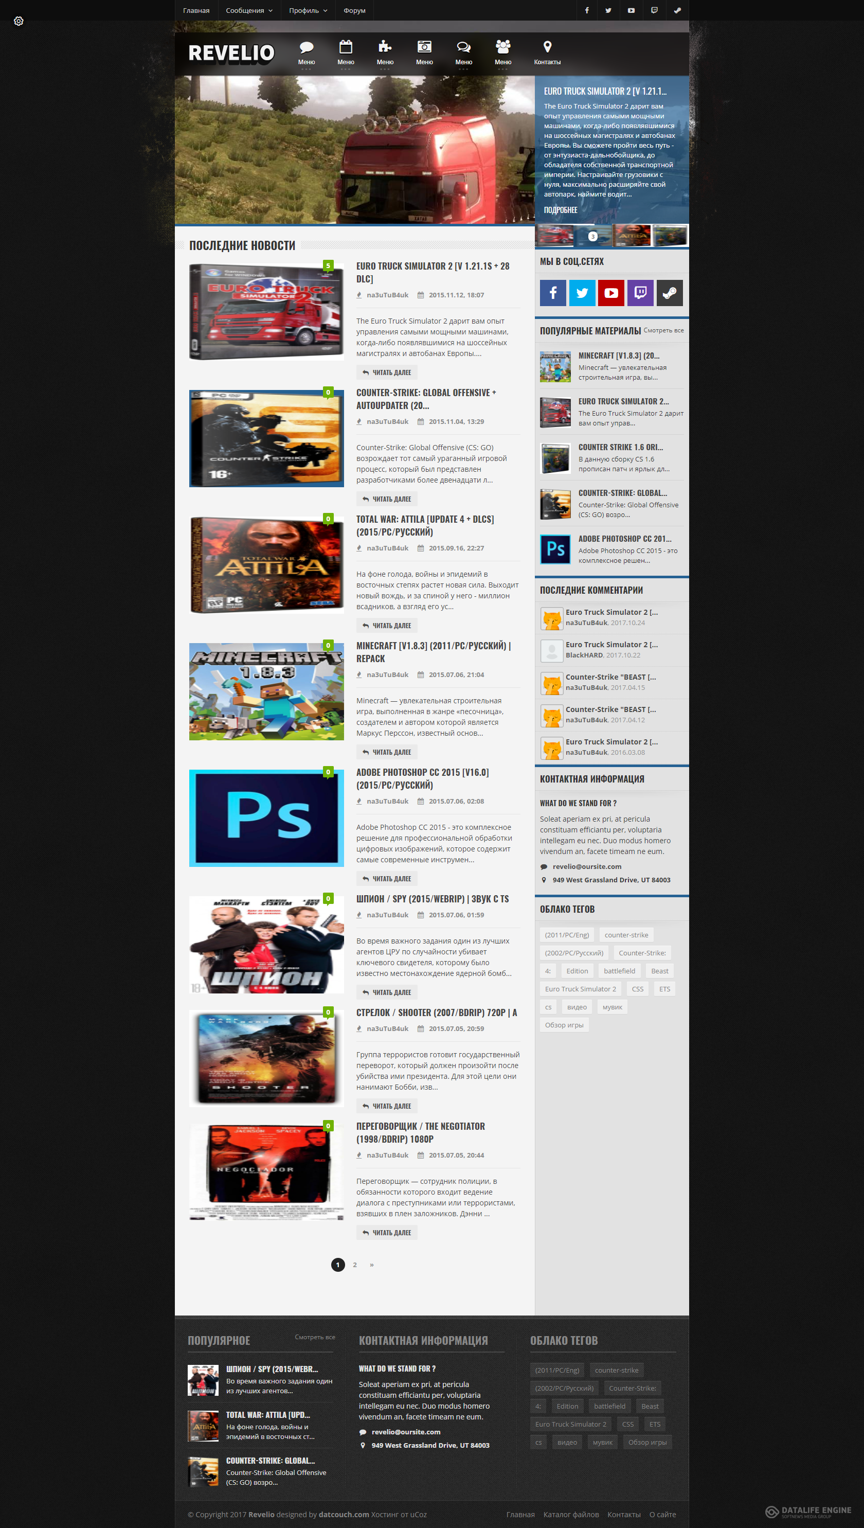Image resolution: width=864 pixels, height=1528 pixels.
Task: Click the DataLife Engine logo in footer
Action: [x=807, y=1512]
